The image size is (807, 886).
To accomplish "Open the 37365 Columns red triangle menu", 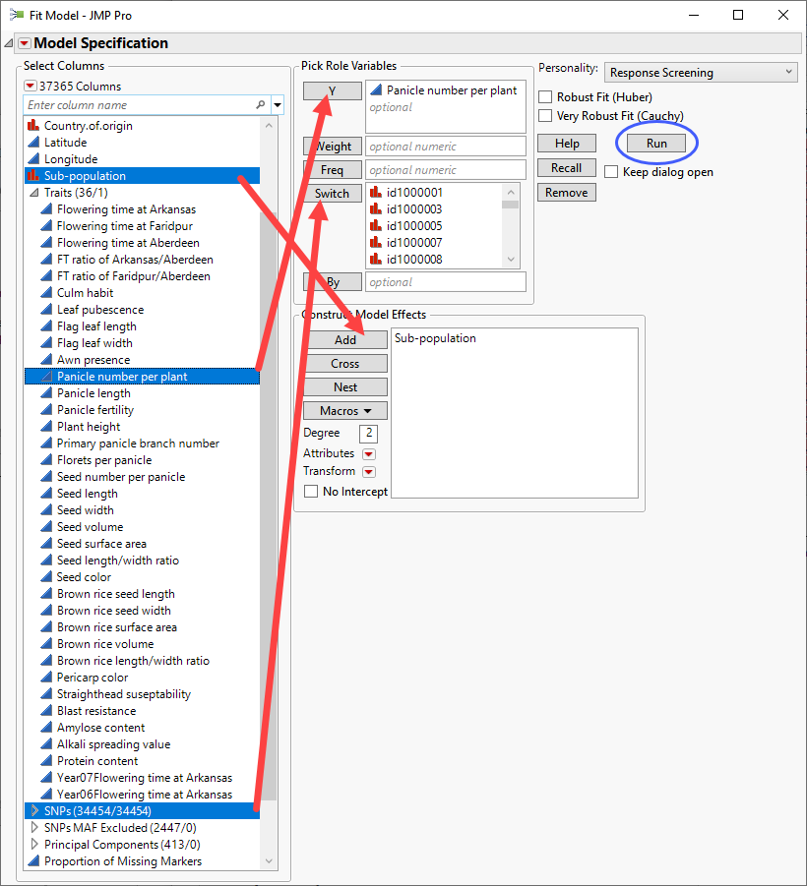I will click(x=30, y=86).
